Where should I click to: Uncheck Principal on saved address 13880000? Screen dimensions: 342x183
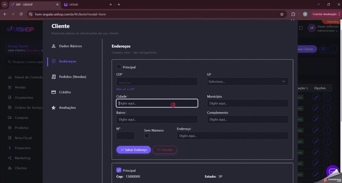119,170
